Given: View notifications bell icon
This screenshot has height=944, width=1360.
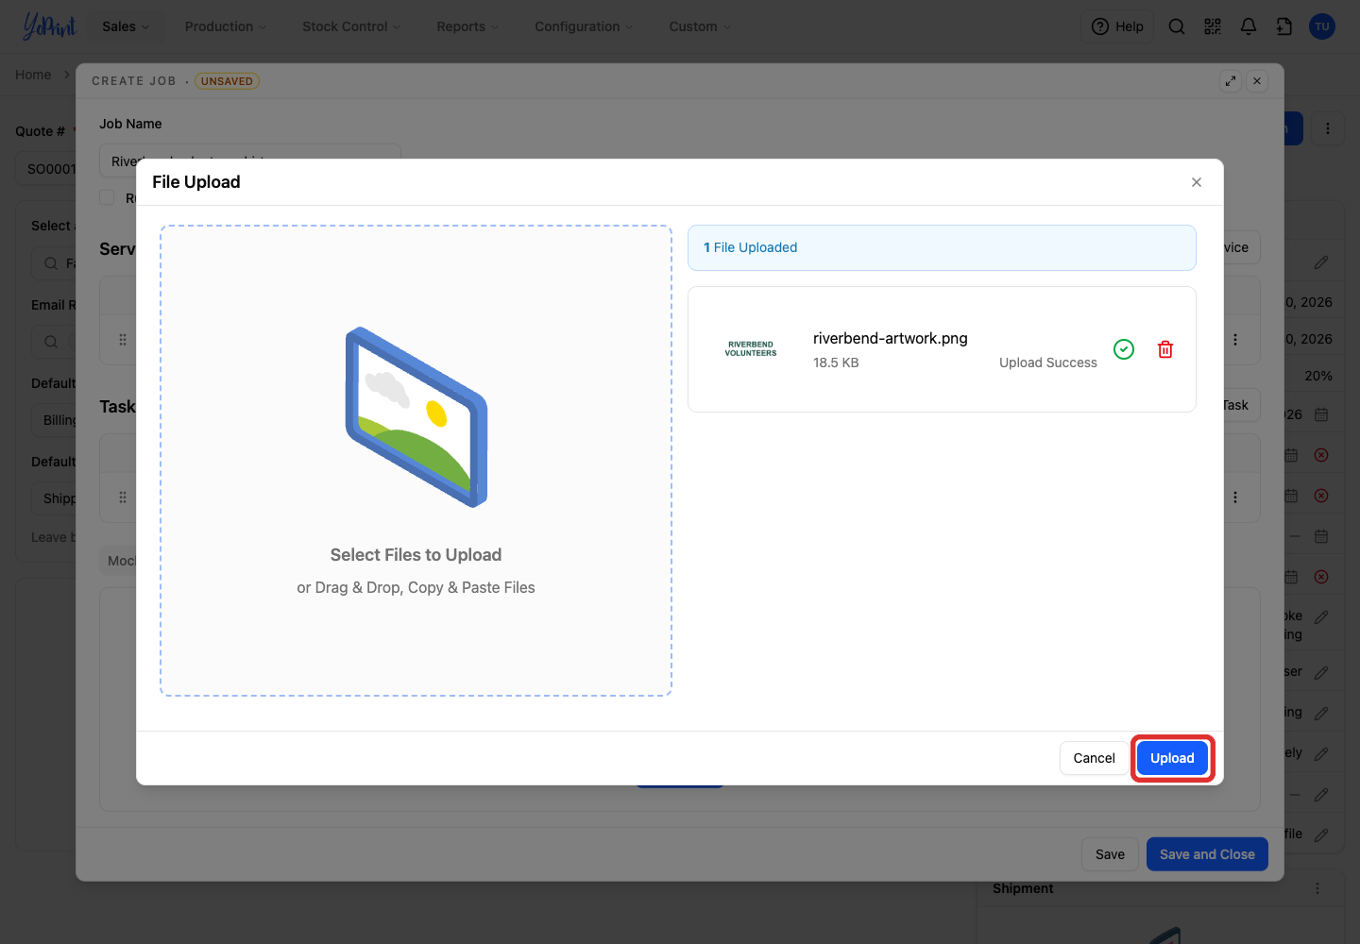Looking at the screenshot, I should [1249, 26].
